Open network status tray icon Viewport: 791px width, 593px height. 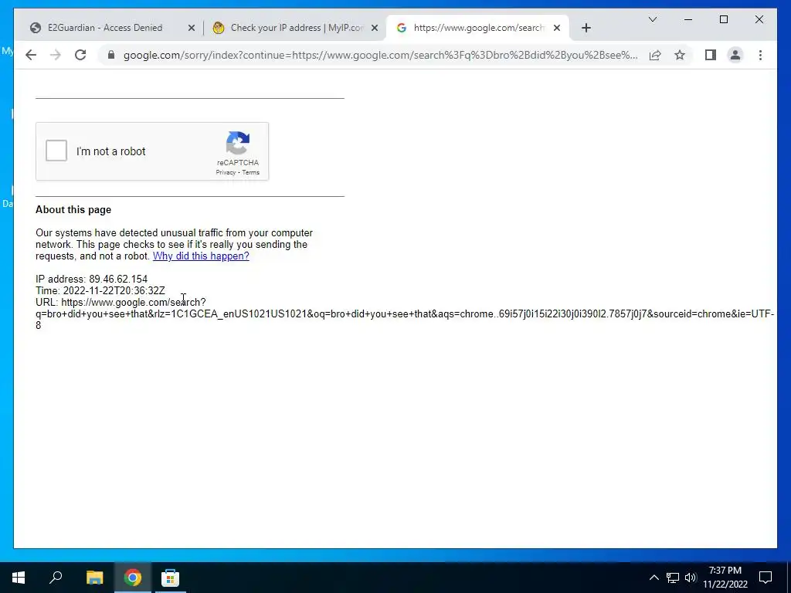[x=673, y=578]
